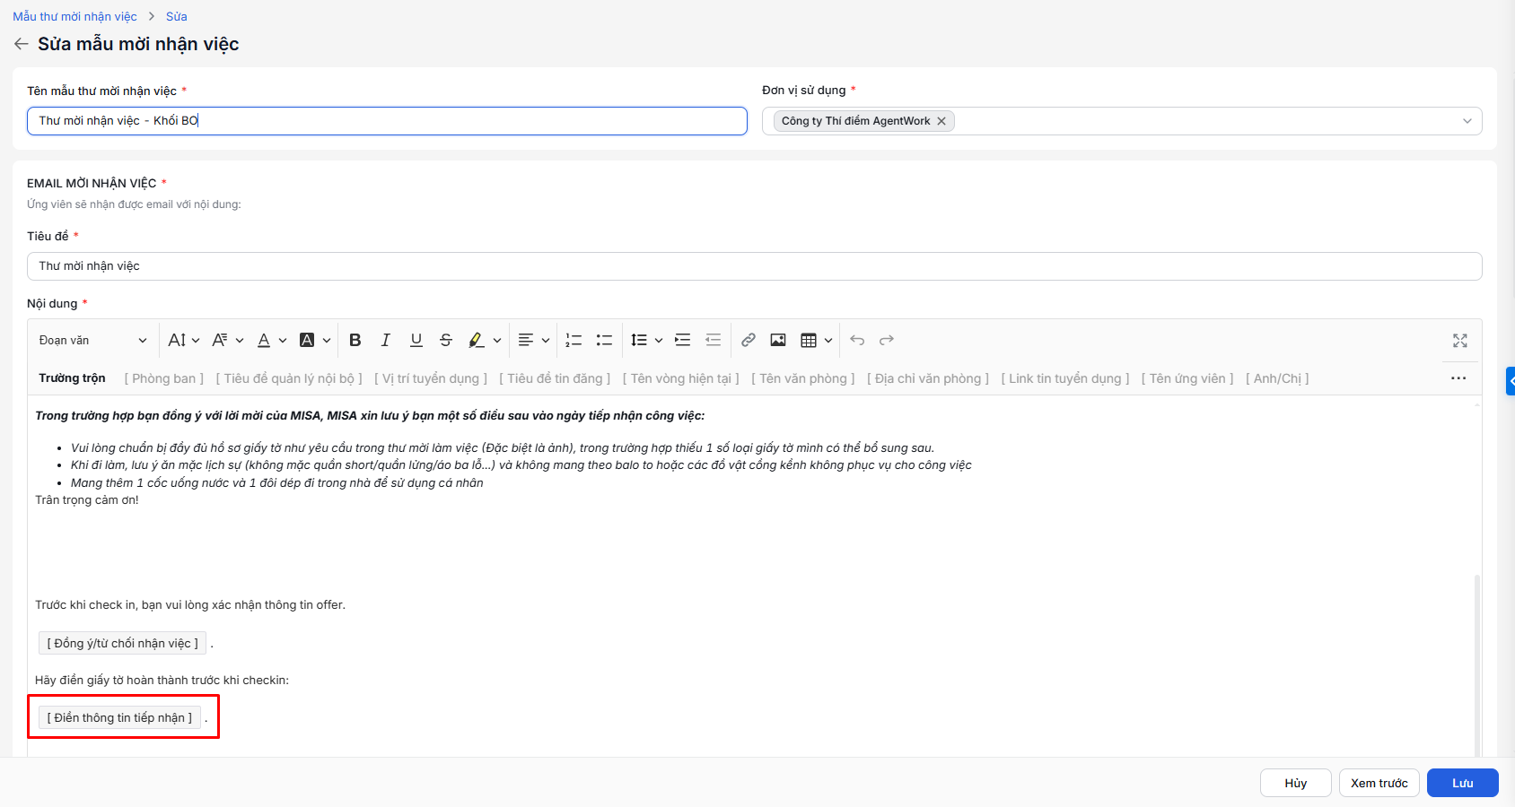Toggle underline formatting
The width and height of the screenshot is (1515, 807).
coord(416,340)
